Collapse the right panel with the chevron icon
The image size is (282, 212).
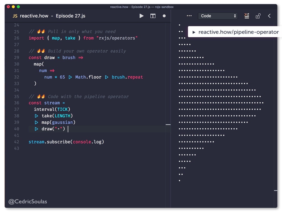pos(269,16)
